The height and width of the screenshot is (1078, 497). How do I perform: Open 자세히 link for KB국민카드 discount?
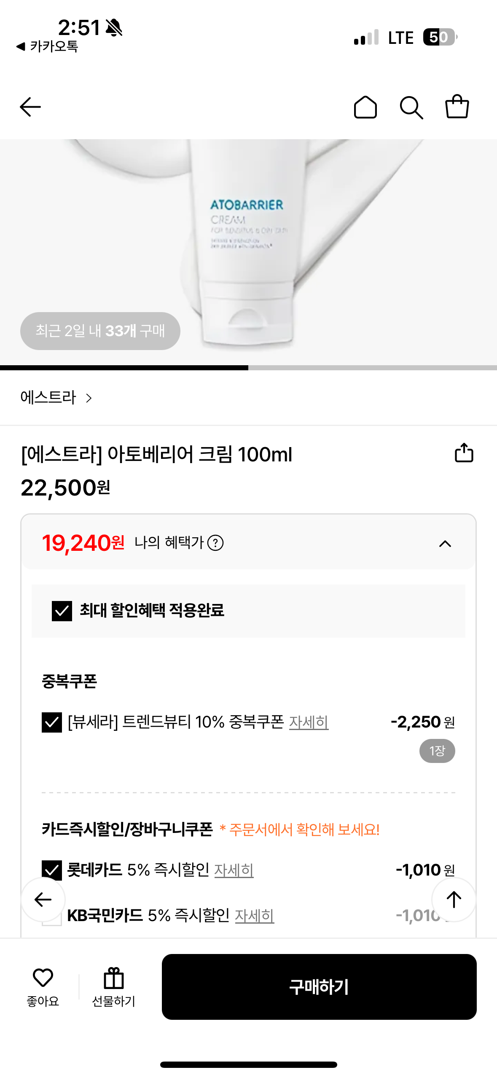[254, 915]
